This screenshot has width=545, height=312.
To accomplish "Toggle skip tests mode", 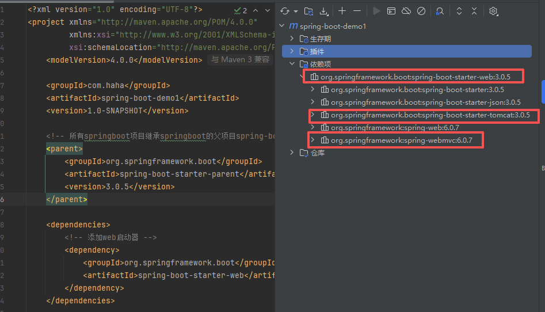I will [421, 11].
